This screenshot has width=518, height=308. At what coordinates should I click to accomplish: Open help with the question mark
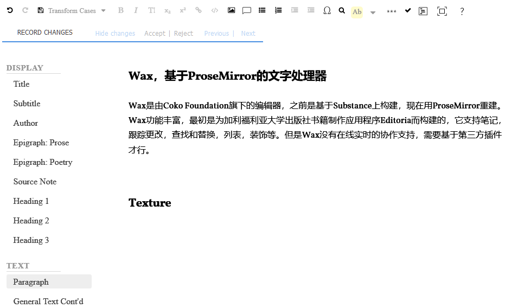coord(462,11)
